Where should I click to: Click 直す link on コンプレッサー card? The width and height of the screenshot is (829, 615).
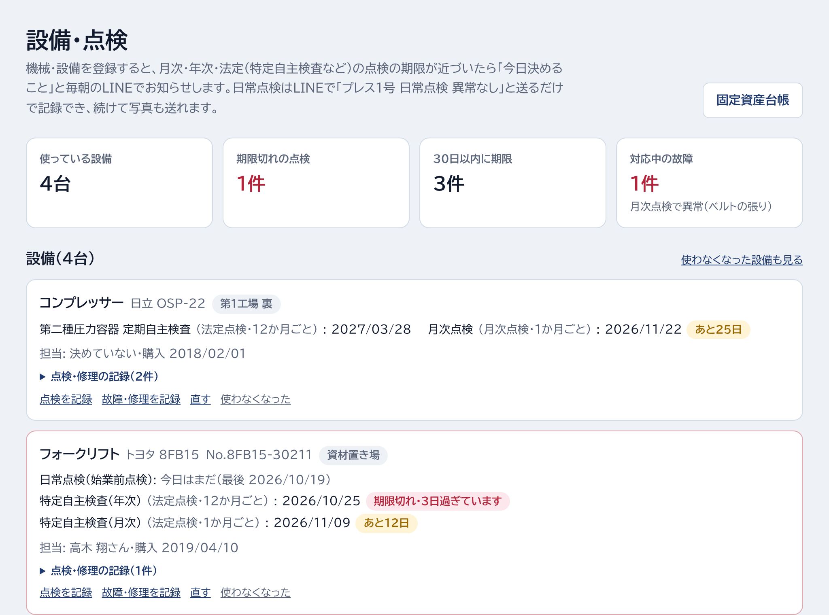(200, 399)
